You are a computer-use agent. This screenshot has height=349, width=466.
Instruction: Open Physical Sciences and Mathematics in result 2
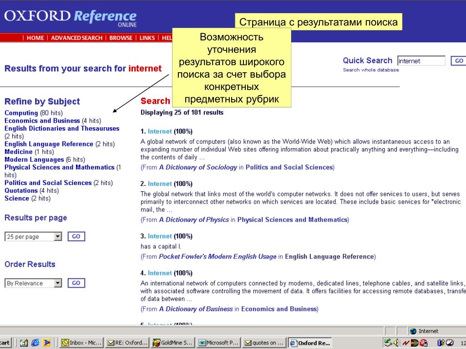click(292, 220)
